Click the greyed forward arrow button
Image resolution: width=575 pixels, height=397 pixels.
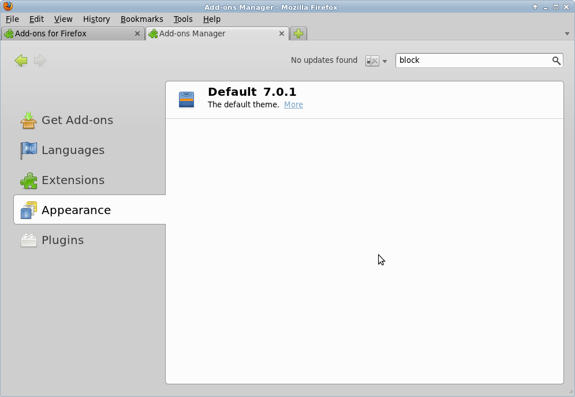click(x=40, y=61)
